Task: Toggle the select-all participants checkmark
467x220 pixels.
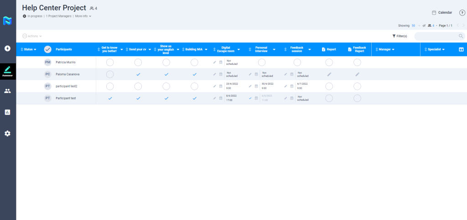Action: point(47,49)
